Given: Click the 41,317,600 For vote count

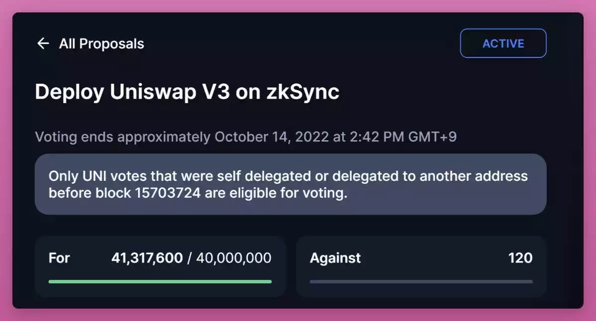Looking at the screenshot, I should coord(147,258).
